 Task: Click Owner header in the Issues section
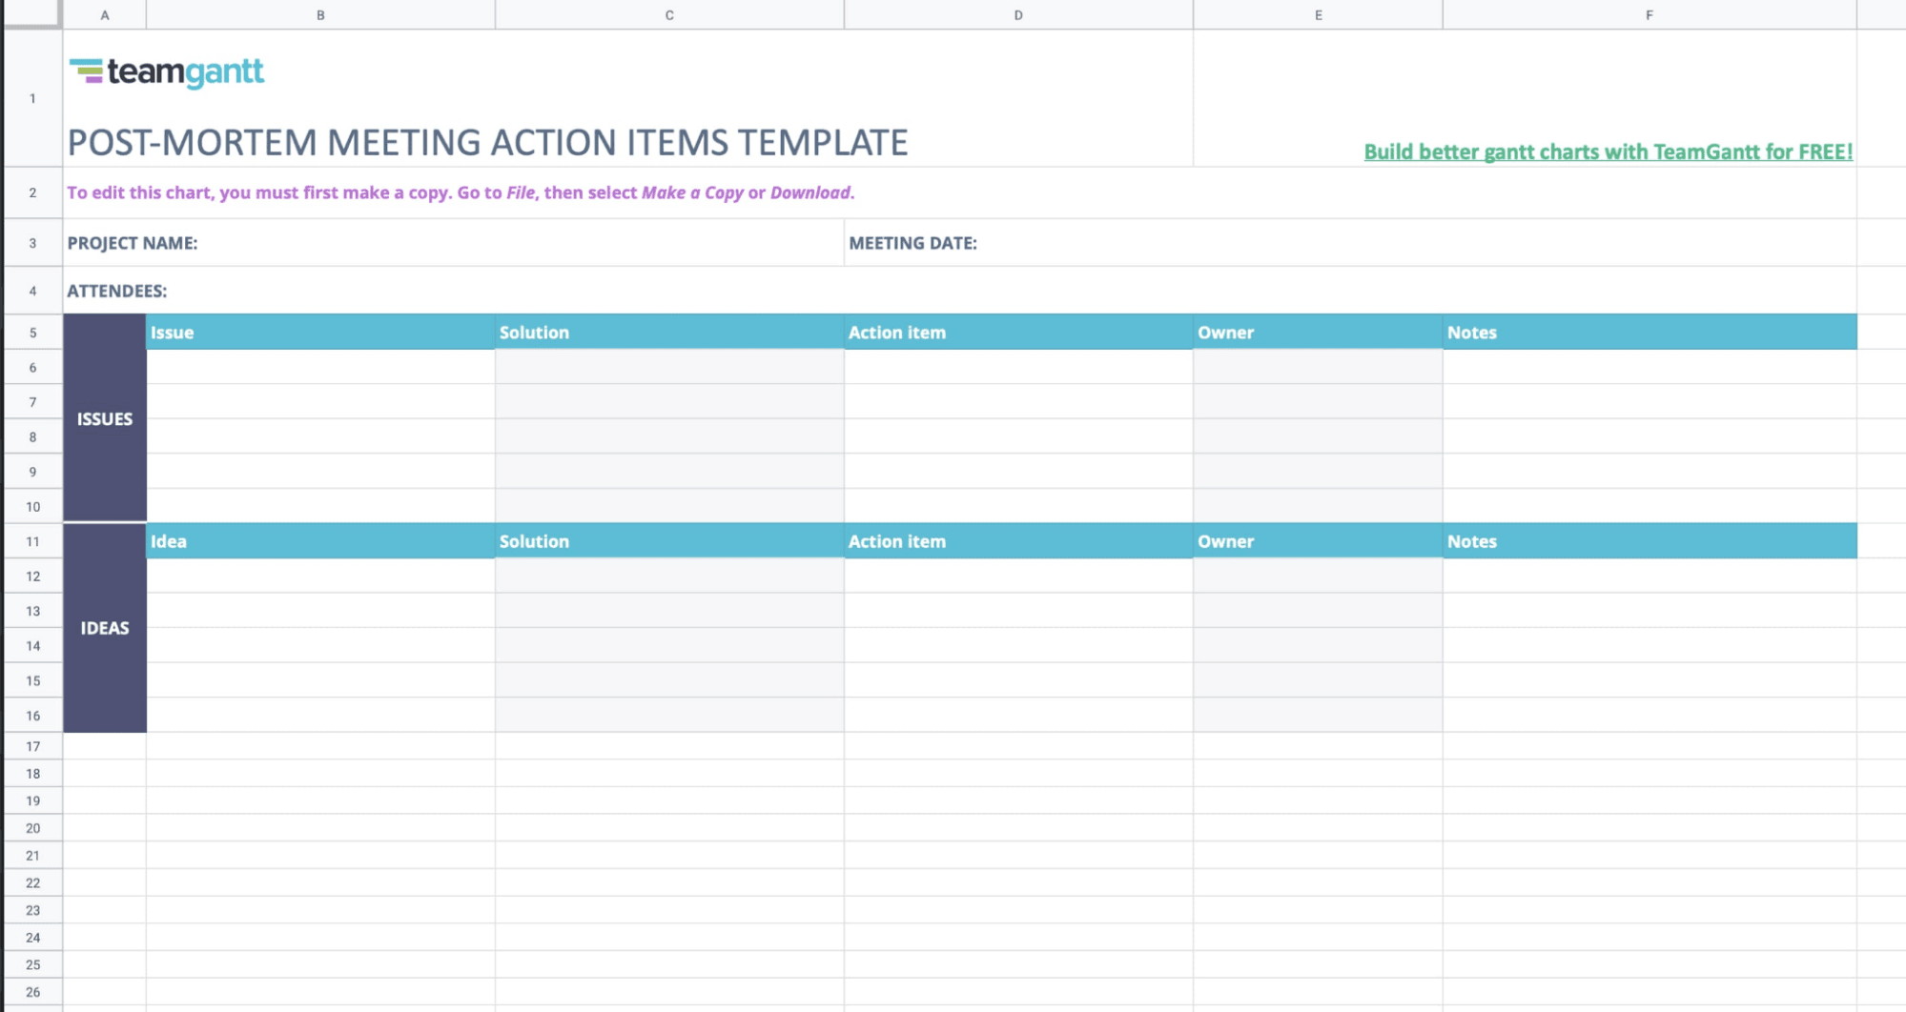point(1317,333)
